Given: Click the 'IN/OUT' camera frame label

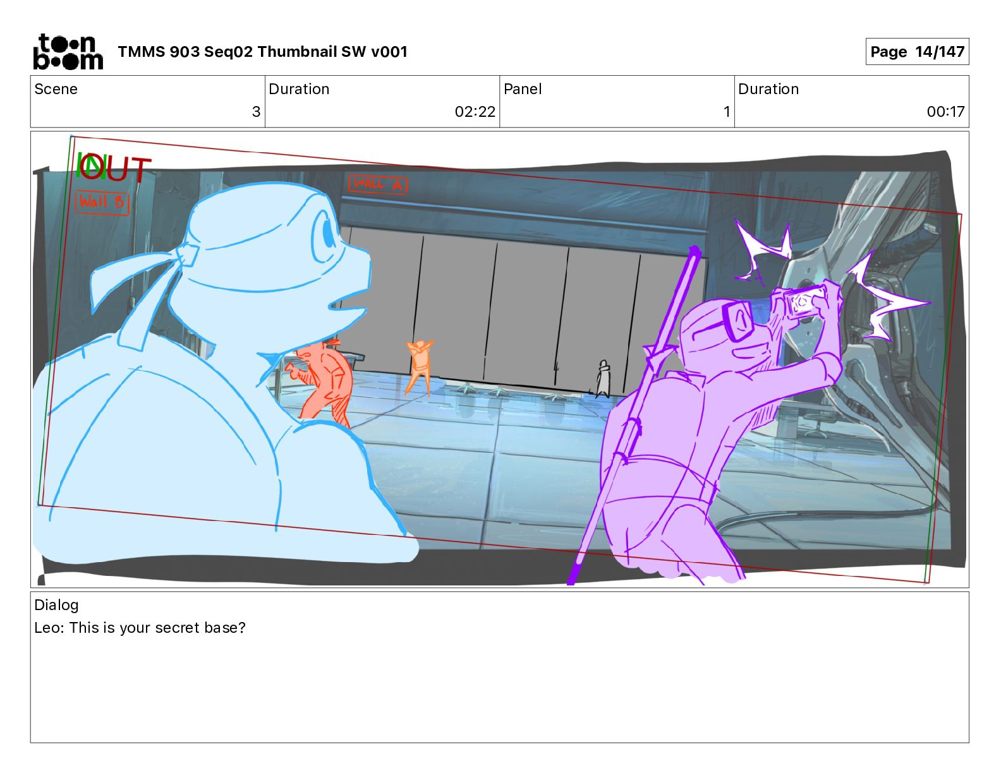Looking at the screenshot, I should (x=113, y=168).
